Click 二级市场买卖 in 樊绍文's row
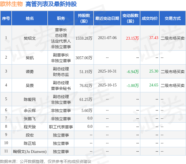 point(173,38)
